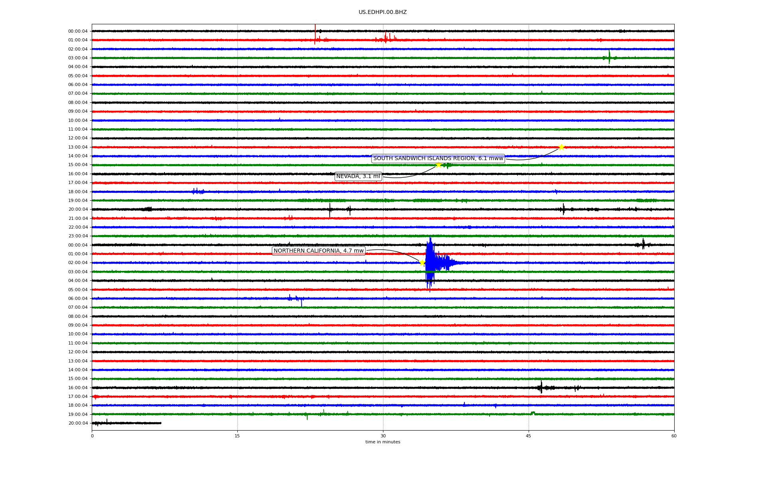The width and height of the screenshot is (766, 478).
Task: Select the South Sandwich Islands Region 6.1 mww label
Action: tap(438, 159)
